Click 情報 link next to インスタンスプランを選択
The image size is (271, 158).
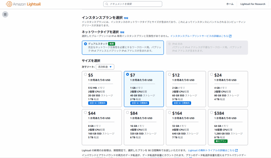pyautogui.click(x=126, y=18)
